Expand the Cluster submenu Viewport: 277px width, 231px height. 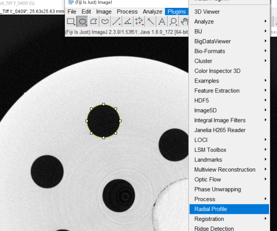tap(229, 61)
